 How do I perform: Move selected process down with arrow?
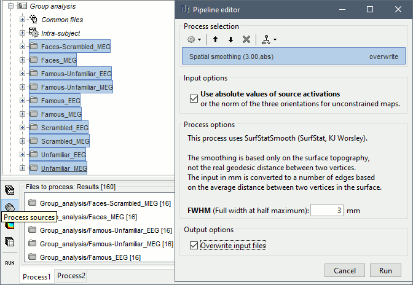coord(230,39)
